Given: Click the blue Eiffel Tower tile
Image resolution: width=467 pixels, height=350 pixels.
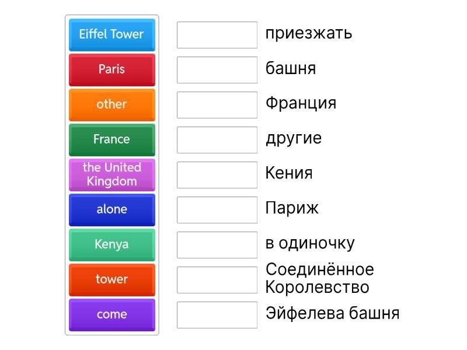Looking at the screenshot, I should pyautogui.click(x=111, y=34).
